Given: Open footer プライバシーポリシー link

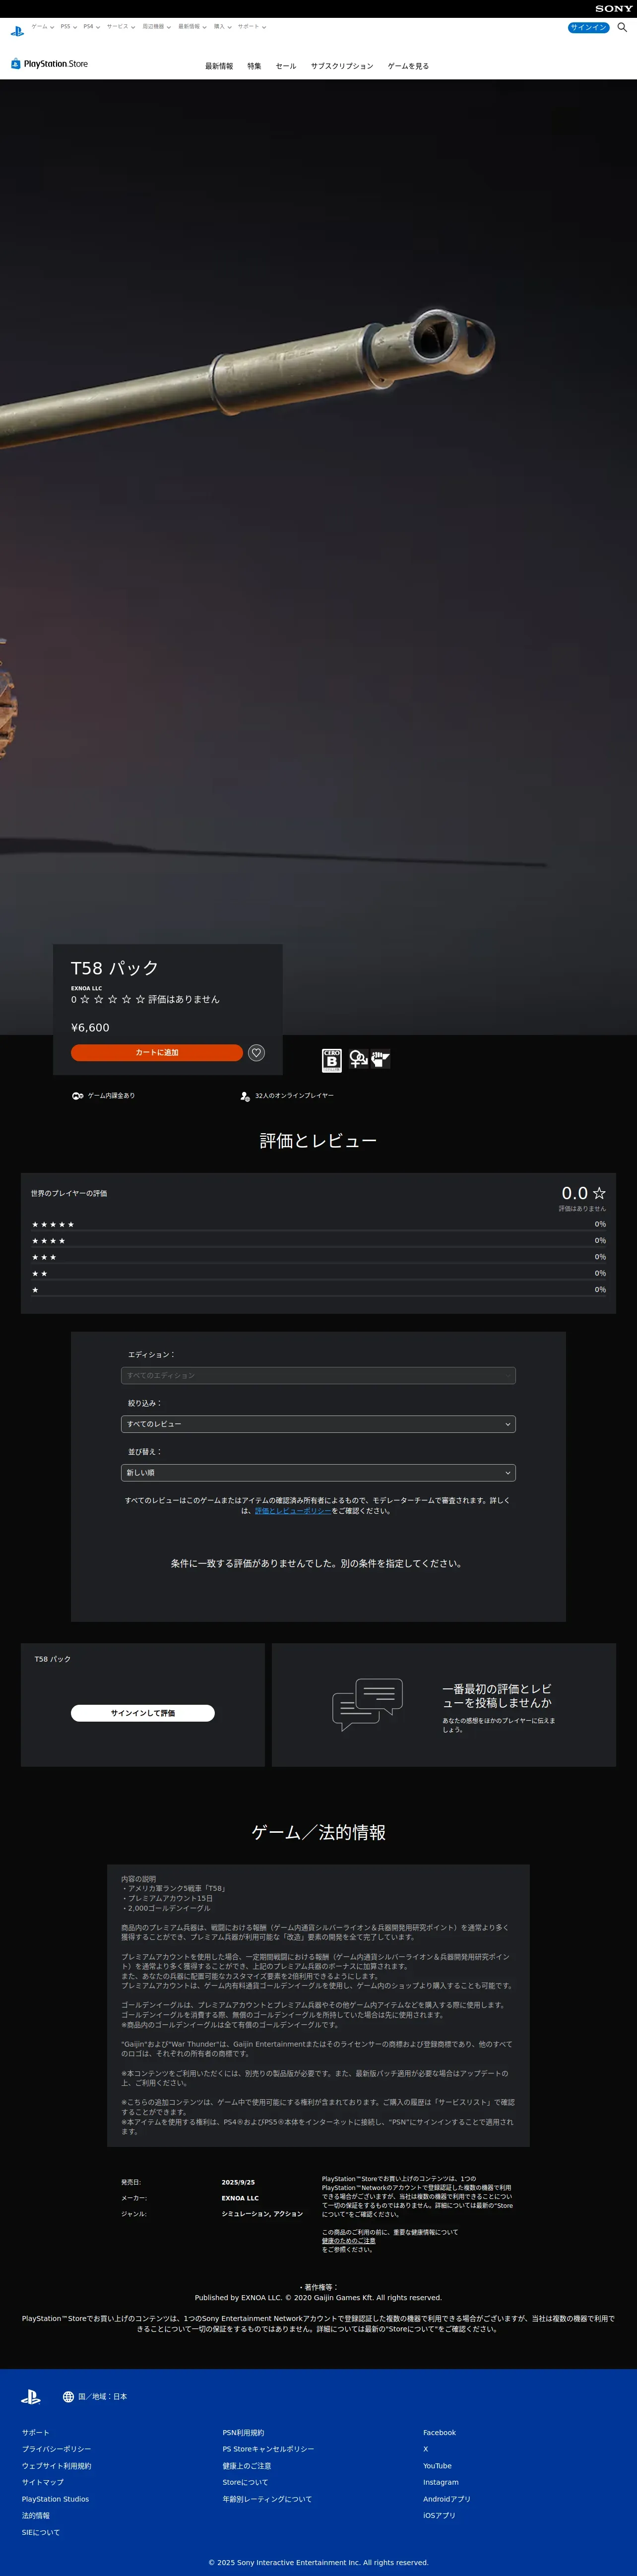Looking at the screenshot, I should pos(57,2449).
